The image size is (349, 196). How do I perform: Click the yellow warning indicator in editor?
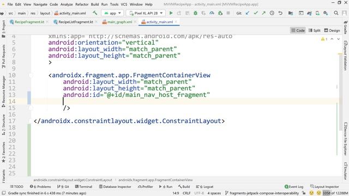point(324,39)
